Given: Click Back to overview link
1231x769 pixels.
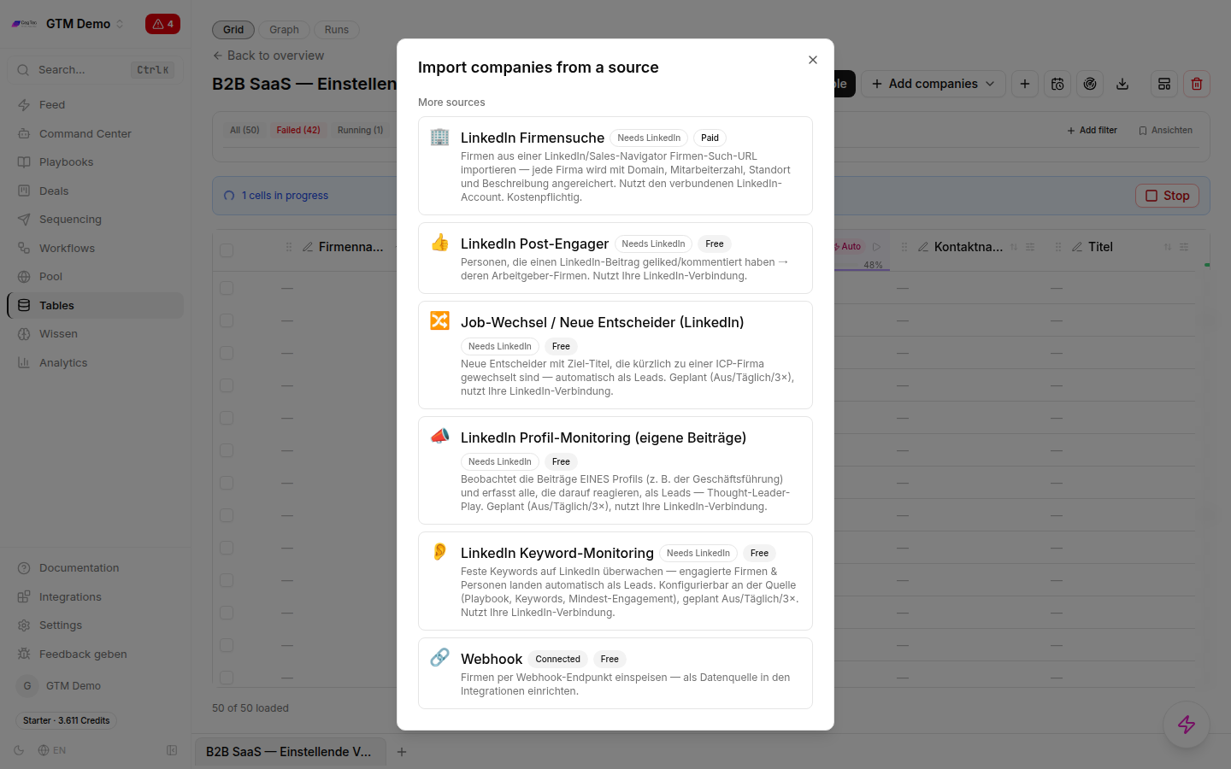Looking at the screenshot, I should [268, 56].
